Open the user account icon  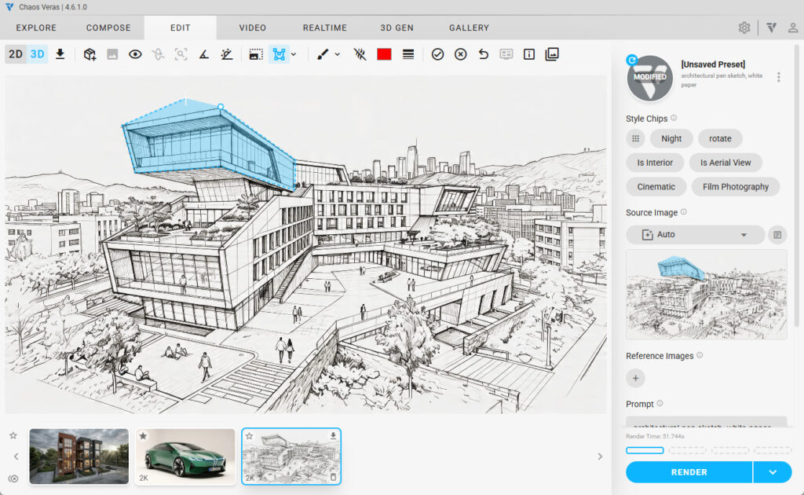click(793, 27)
